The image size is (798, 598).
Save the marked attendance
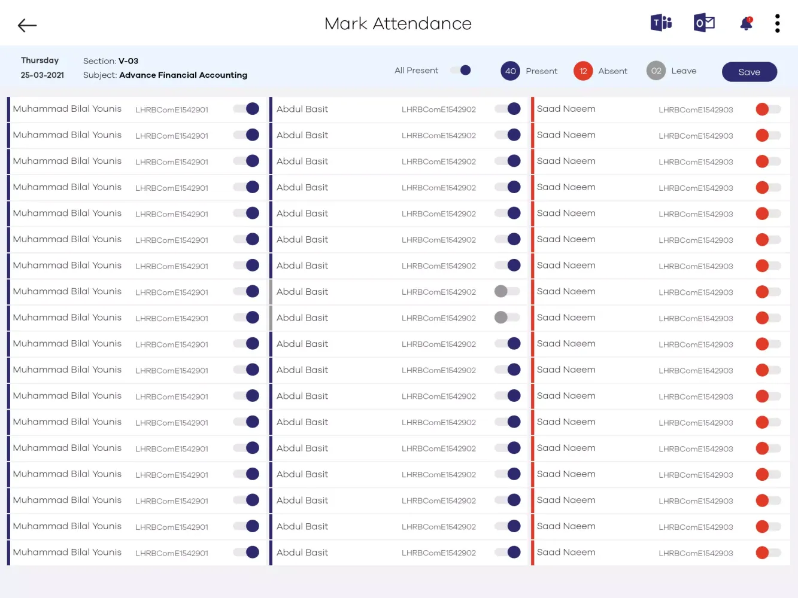pos(750,72)
